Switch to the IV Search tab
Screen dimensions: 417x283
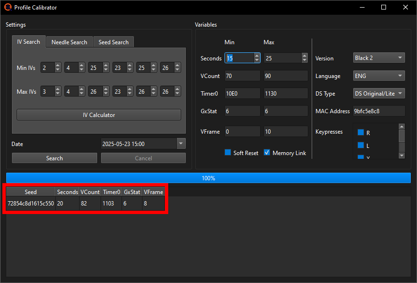click(x=29, y=42)
